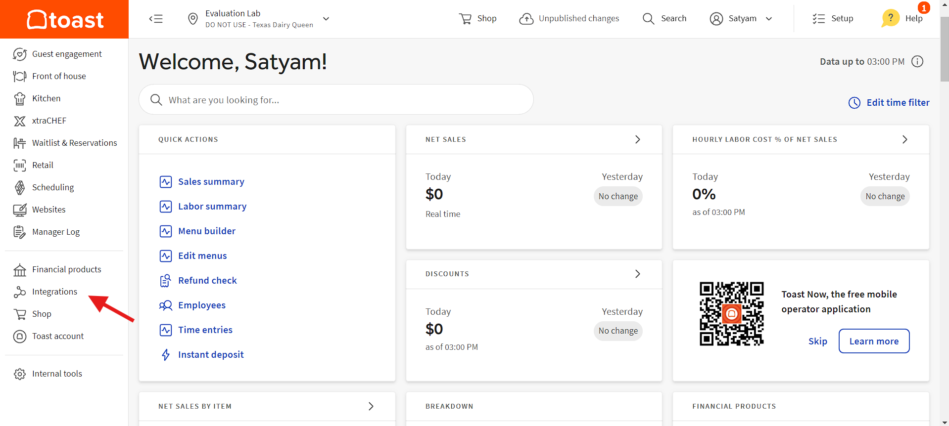Click the page vertical scrollbar
Viewport: 949px width, 426px height.
(945, 49)
